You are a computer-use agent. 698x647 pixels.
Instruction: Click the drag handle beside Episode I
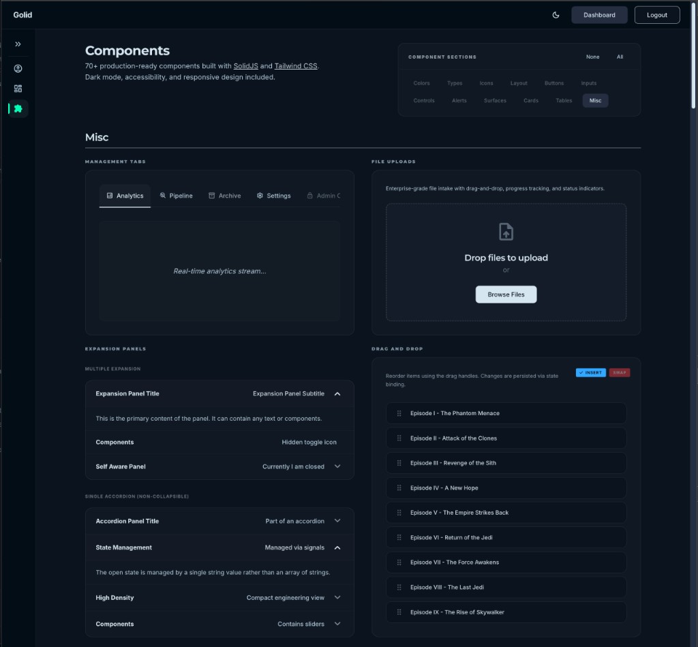click(x=400, y=412)
